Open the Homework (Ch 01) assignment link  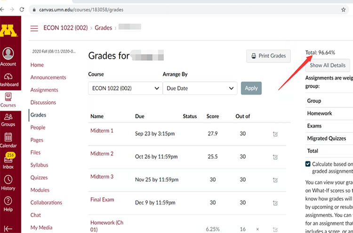(x=107, y=226)
